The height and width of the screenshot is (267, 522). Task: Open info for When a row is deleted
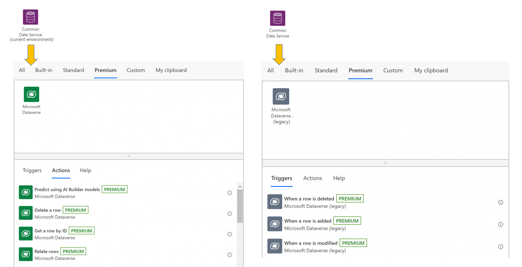(x=501, y=202)
